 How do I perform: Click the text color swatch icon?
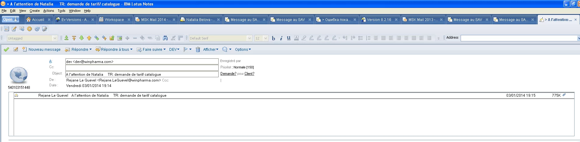(296, 38)
